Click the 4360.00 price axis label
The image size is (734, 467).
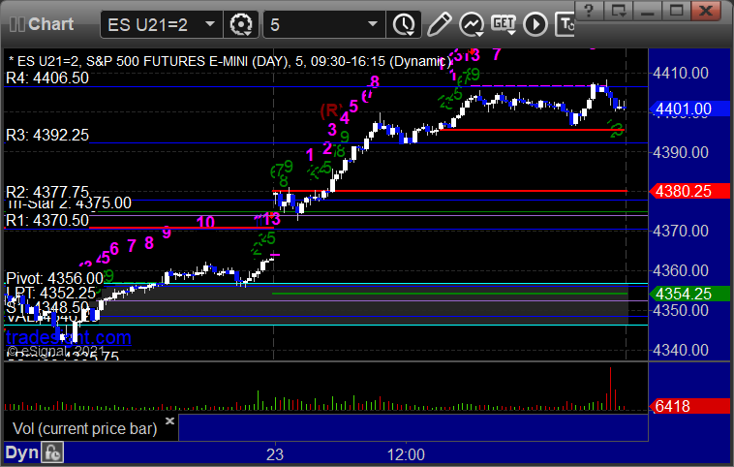(x=681, y=270)
